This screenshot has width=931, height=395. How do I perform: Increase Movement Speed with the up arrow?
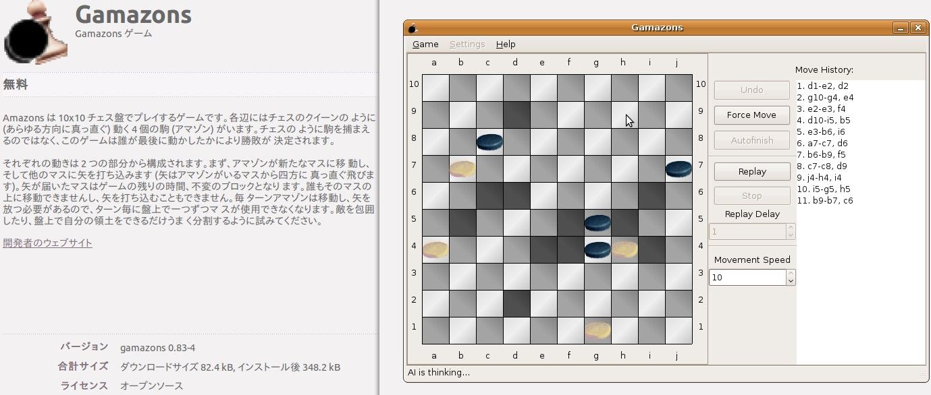click(x=791, y=273)
